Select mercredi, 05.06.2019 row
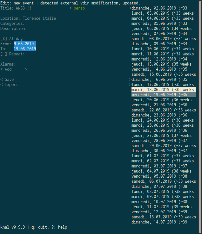The image size is (202, 234). (x=164, y=24)
